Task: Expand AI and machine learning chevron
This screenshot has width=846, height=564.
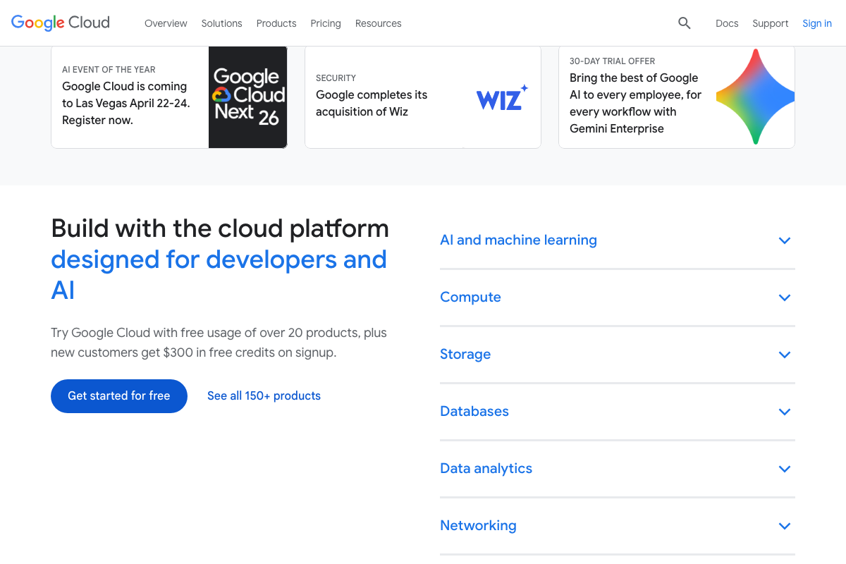Action: pyautogui.click(x=785, y=240)
